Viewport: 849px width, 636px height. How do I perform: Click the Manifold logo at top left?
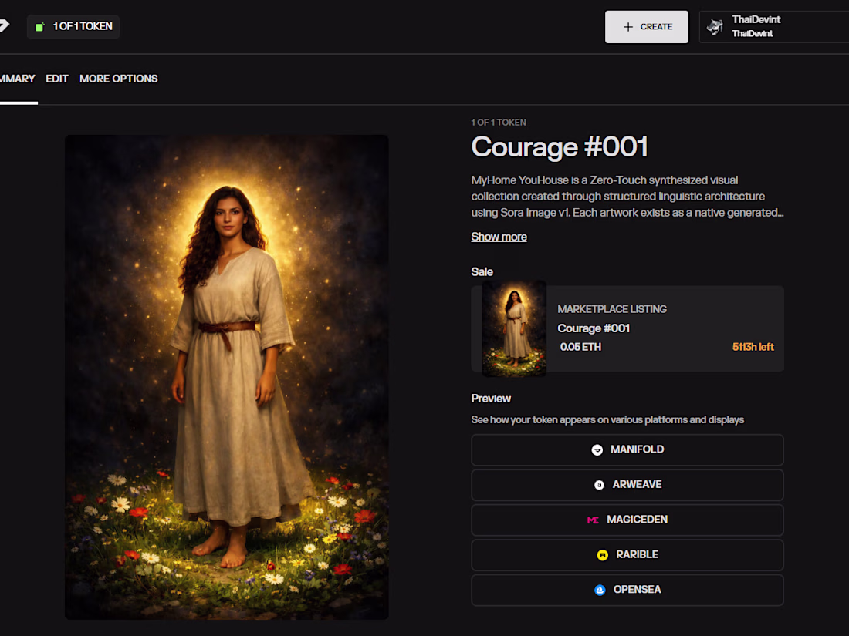(4, 25)
